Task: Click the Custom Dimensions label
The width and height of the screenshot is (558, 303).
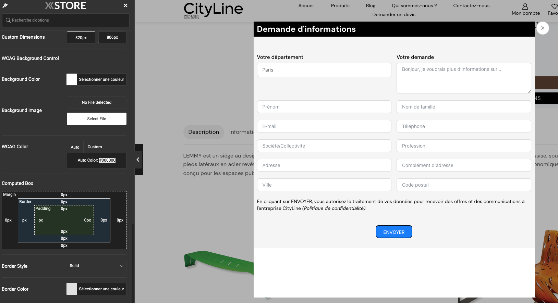Action: pos(23,37)
